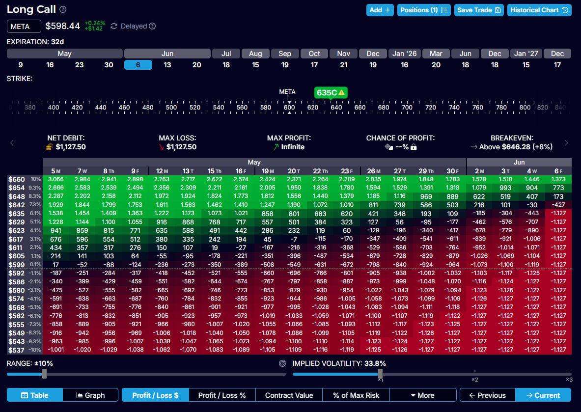The height and width of the screenshot is (412, 581).
Task: Click the warning icon on 635C strike marker
Action: tap(341, 92)
